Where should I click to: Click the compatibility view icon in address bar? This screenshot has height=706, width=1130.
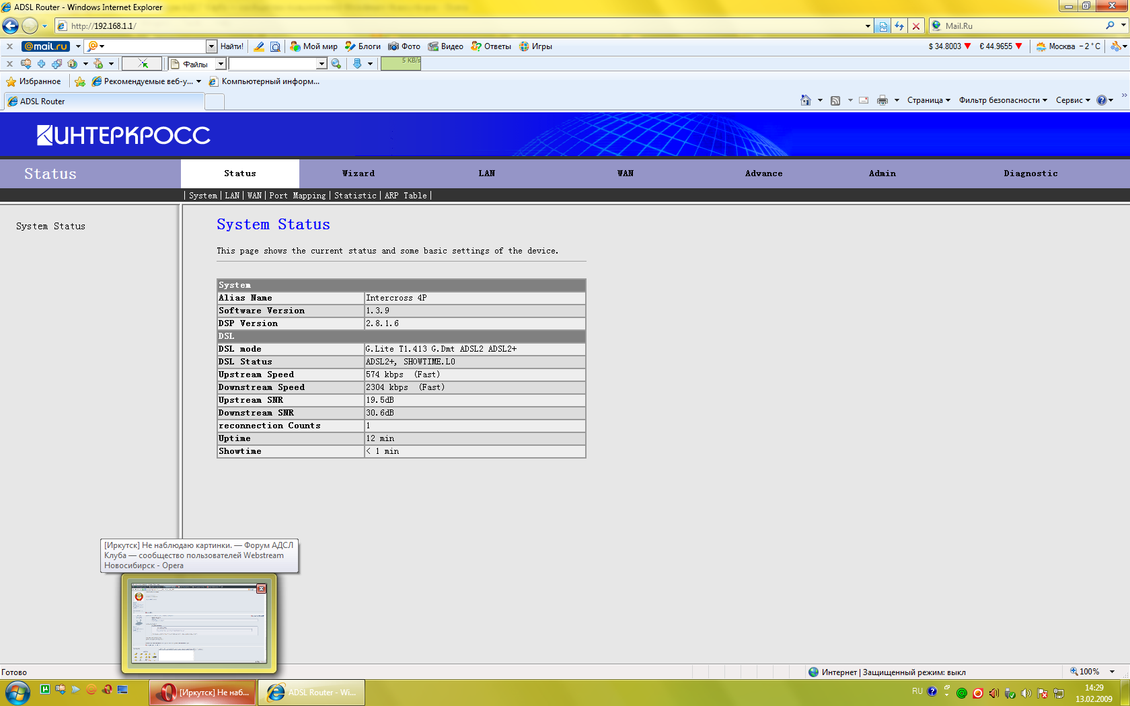[883, 26]
